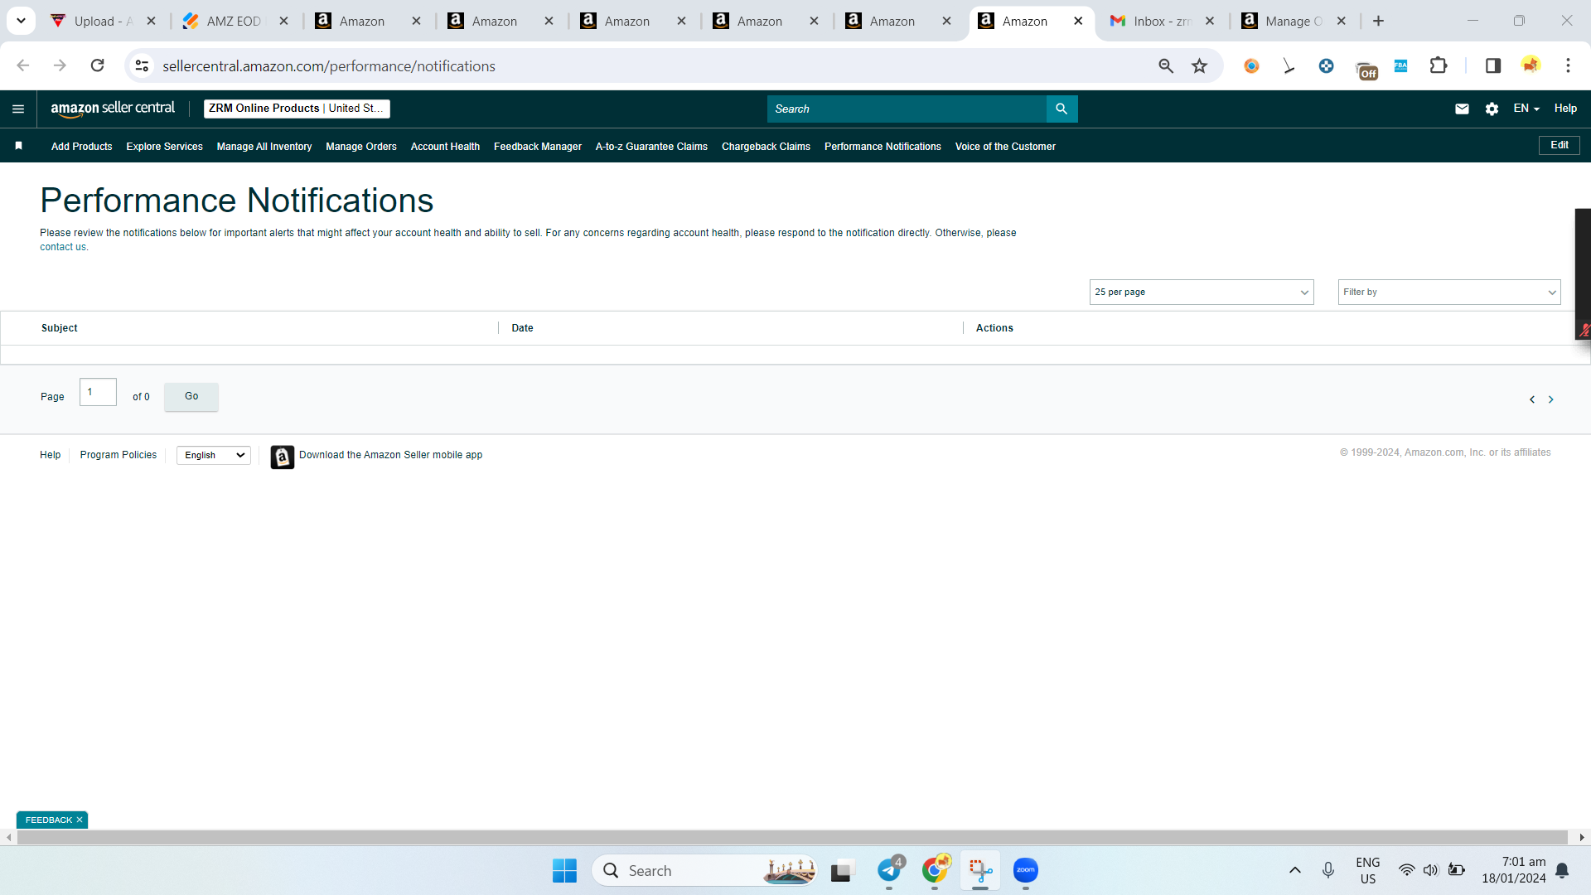Open A-to-z Guarantee Claims navigation link
The width and height of the screenshot is (1591, 895).
(651, 147)
